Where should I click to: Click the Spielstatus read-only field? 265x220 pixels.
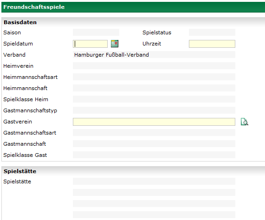tap(212, 32)
